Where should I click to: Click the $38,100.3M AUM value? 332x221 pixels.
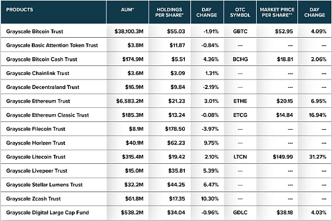[129, 31]
